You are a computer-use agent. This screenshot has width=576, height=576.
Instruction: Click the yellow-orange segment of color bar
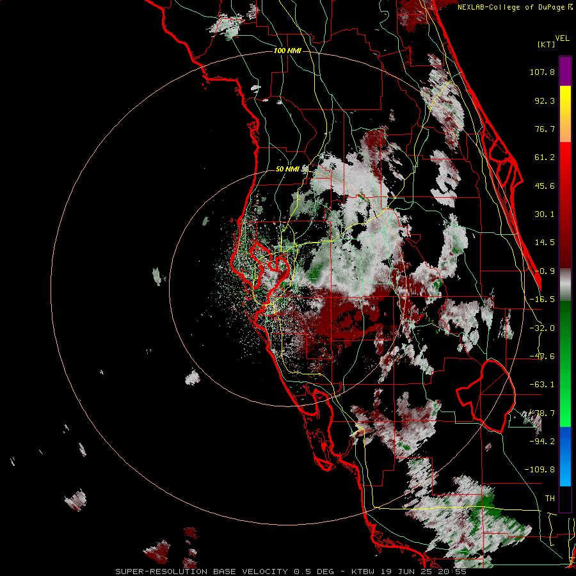(565, 114)
